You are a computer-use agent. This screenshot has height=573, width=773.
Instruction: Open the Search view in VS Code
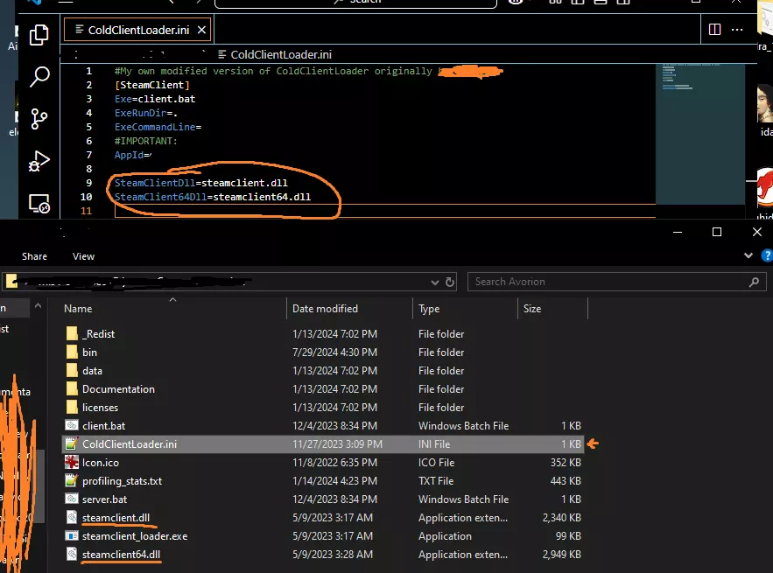click(39, 77)
